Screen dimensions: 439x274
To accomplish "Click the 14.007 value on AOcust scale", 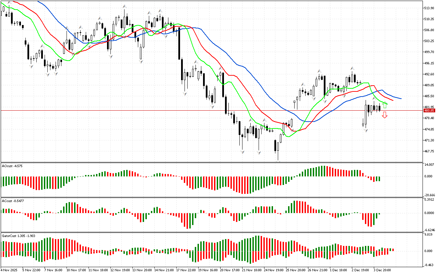I will tap(429, 165).
